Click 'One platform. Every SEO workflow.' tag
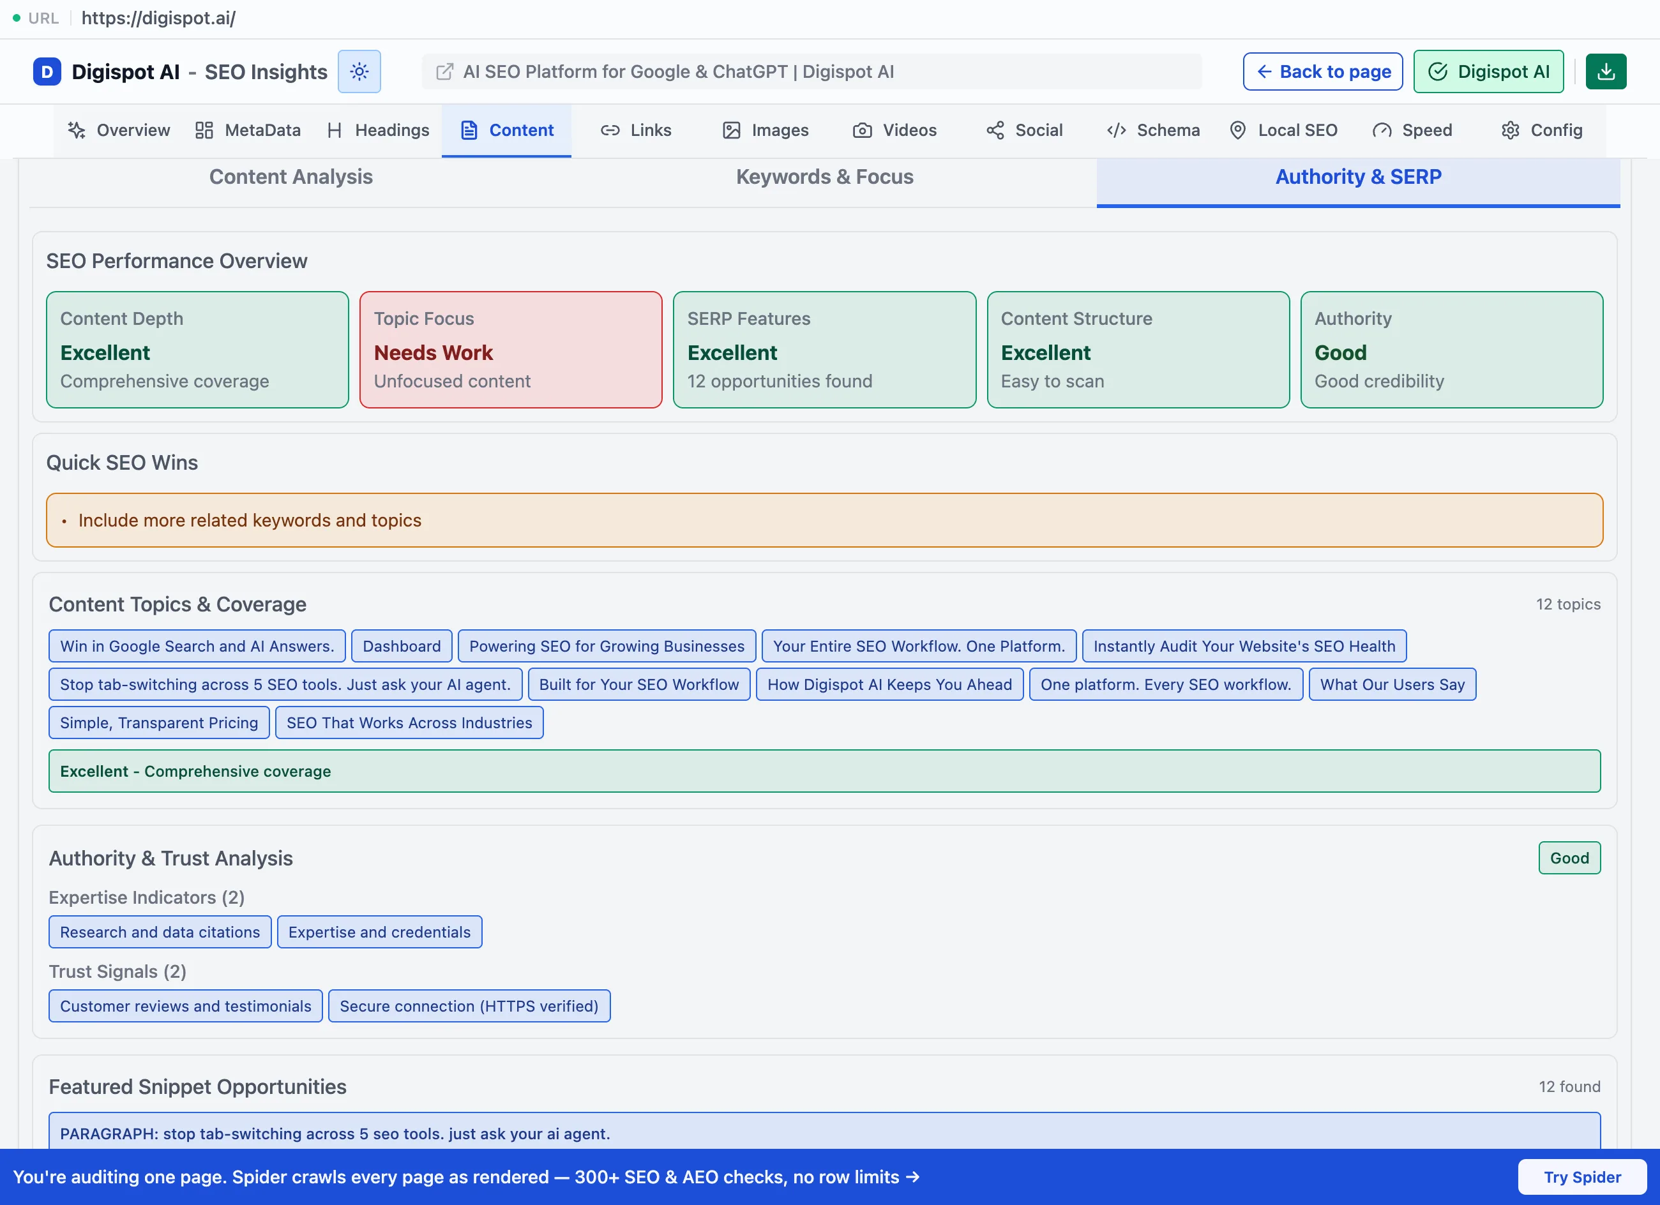The width and height of the screenshot is (1660, 1205). (1166, 684)
